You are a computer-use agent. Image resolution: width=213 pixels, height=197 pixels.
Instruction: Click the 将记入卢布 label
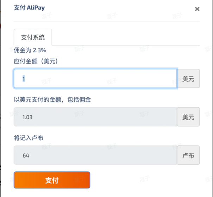(x=29, y=138)
